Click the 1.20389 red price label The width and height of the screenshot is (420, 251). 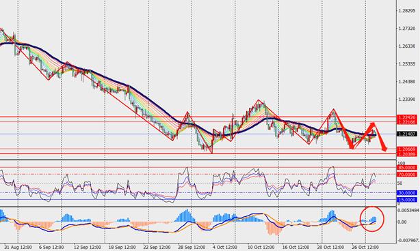click(x=407, y=154)
